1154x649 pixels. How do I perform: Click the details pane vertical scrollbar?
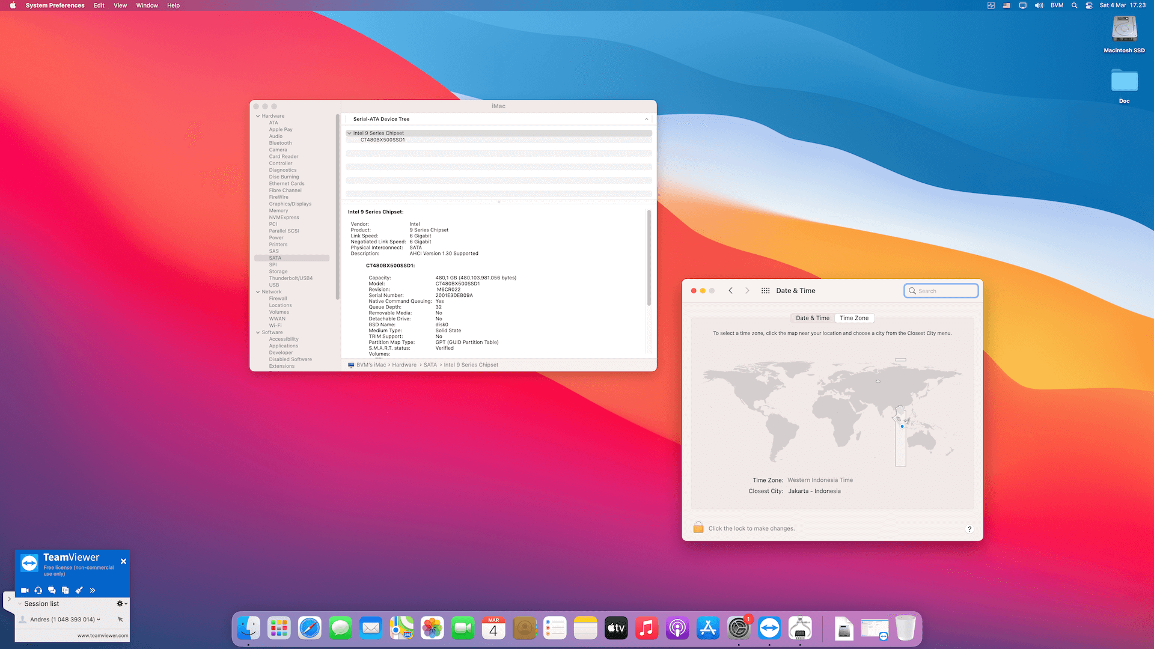[649, 258]
